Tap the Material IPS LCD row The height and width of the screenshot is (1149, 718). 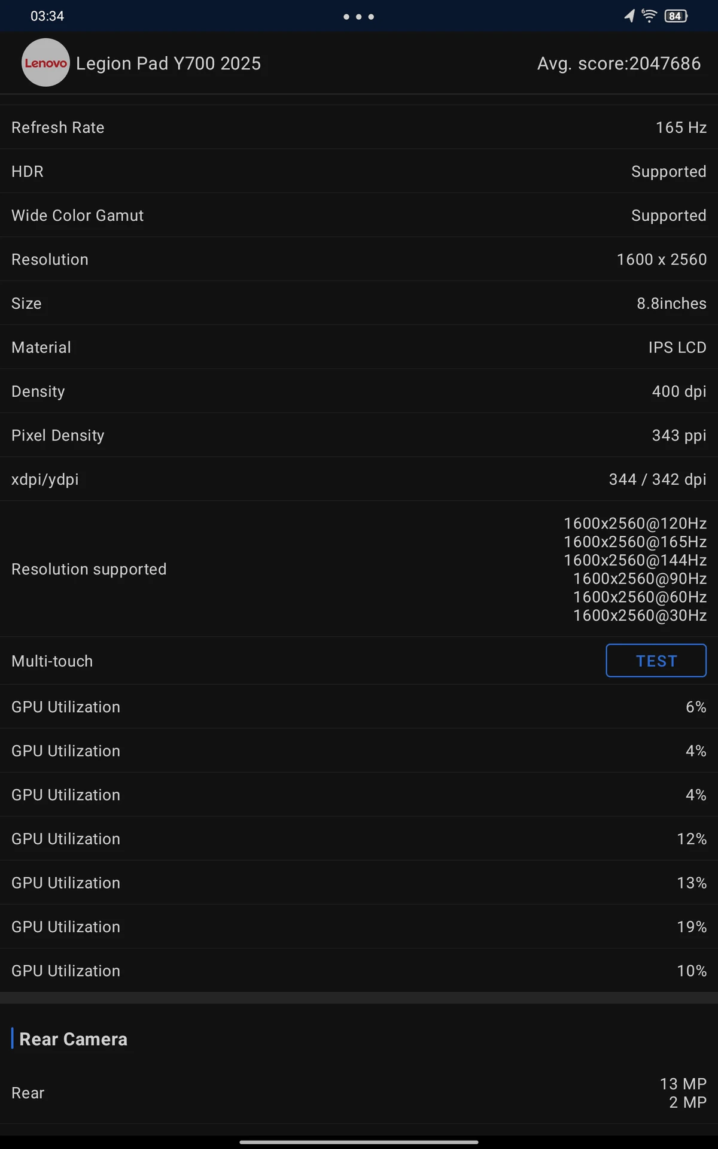point(359,347)
